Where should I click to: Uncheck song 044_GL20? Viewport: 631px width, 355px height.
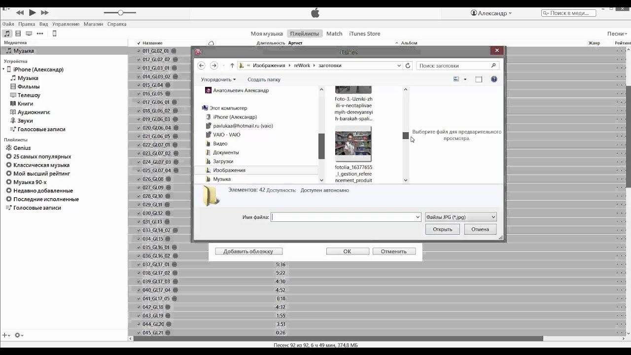tap(139, 324)
